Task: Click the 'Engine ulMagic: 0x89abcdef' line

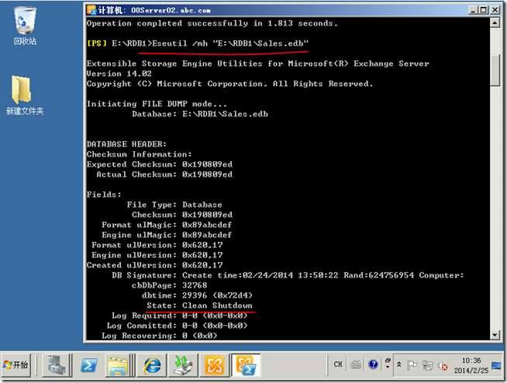Action: pyautogui.click(x=167, y=235)
